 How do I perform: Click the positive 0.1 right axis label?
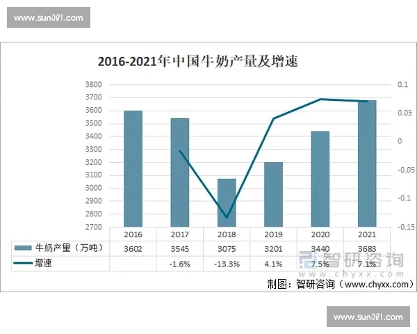tap(402, 84)
